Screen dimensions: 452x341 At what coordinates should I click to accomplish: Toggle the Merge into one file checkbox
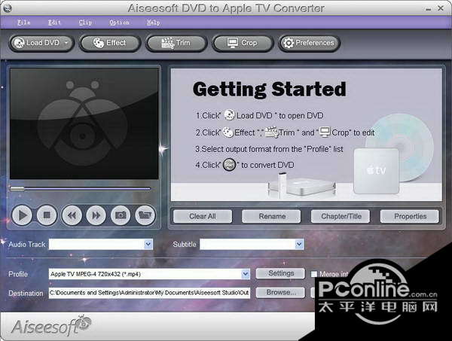pyautogui.click(x=314, y=274)
